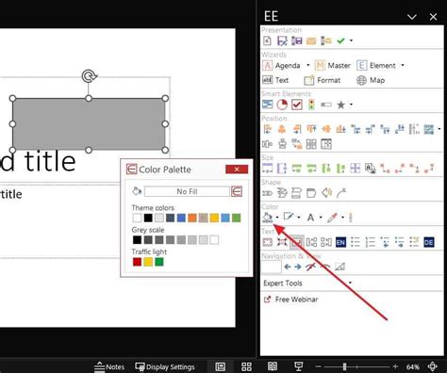Toggle the Notes pane in status bar
This screenshot has height=373, width=447.
coord(109,366)
